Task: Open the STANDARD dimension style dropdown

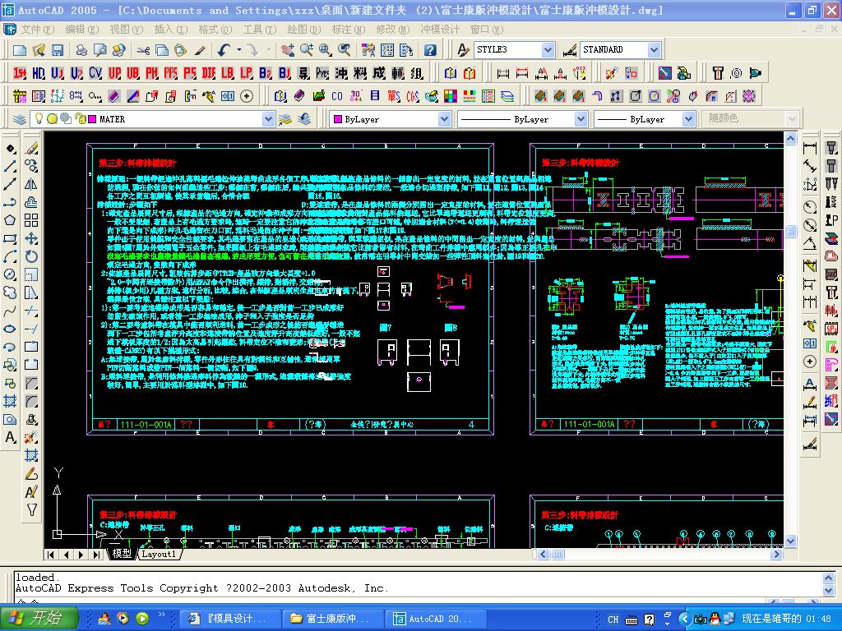Action: 654,50
